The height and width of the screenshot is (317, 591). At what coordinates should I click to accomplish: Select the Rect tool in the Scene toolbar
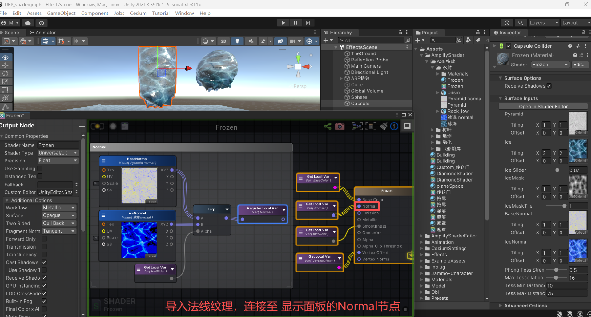click(6, 90)
